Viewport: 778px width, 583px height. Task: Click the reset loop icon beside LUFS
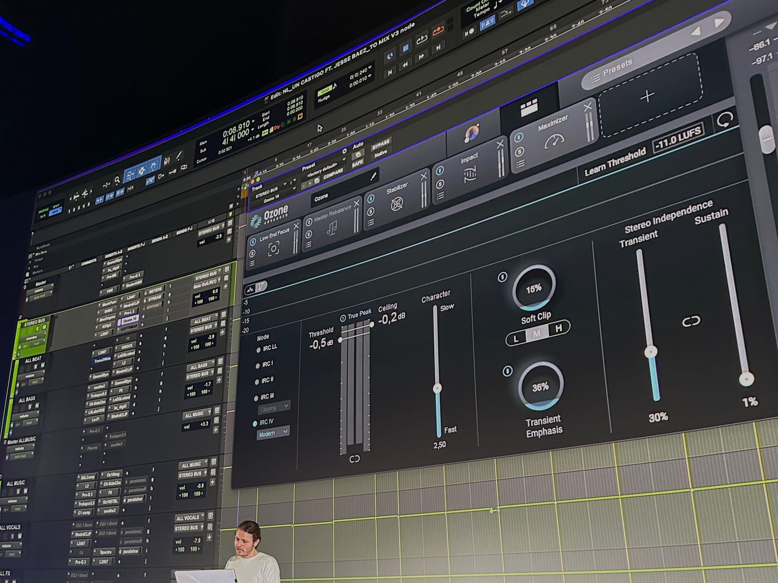(725, 119)
